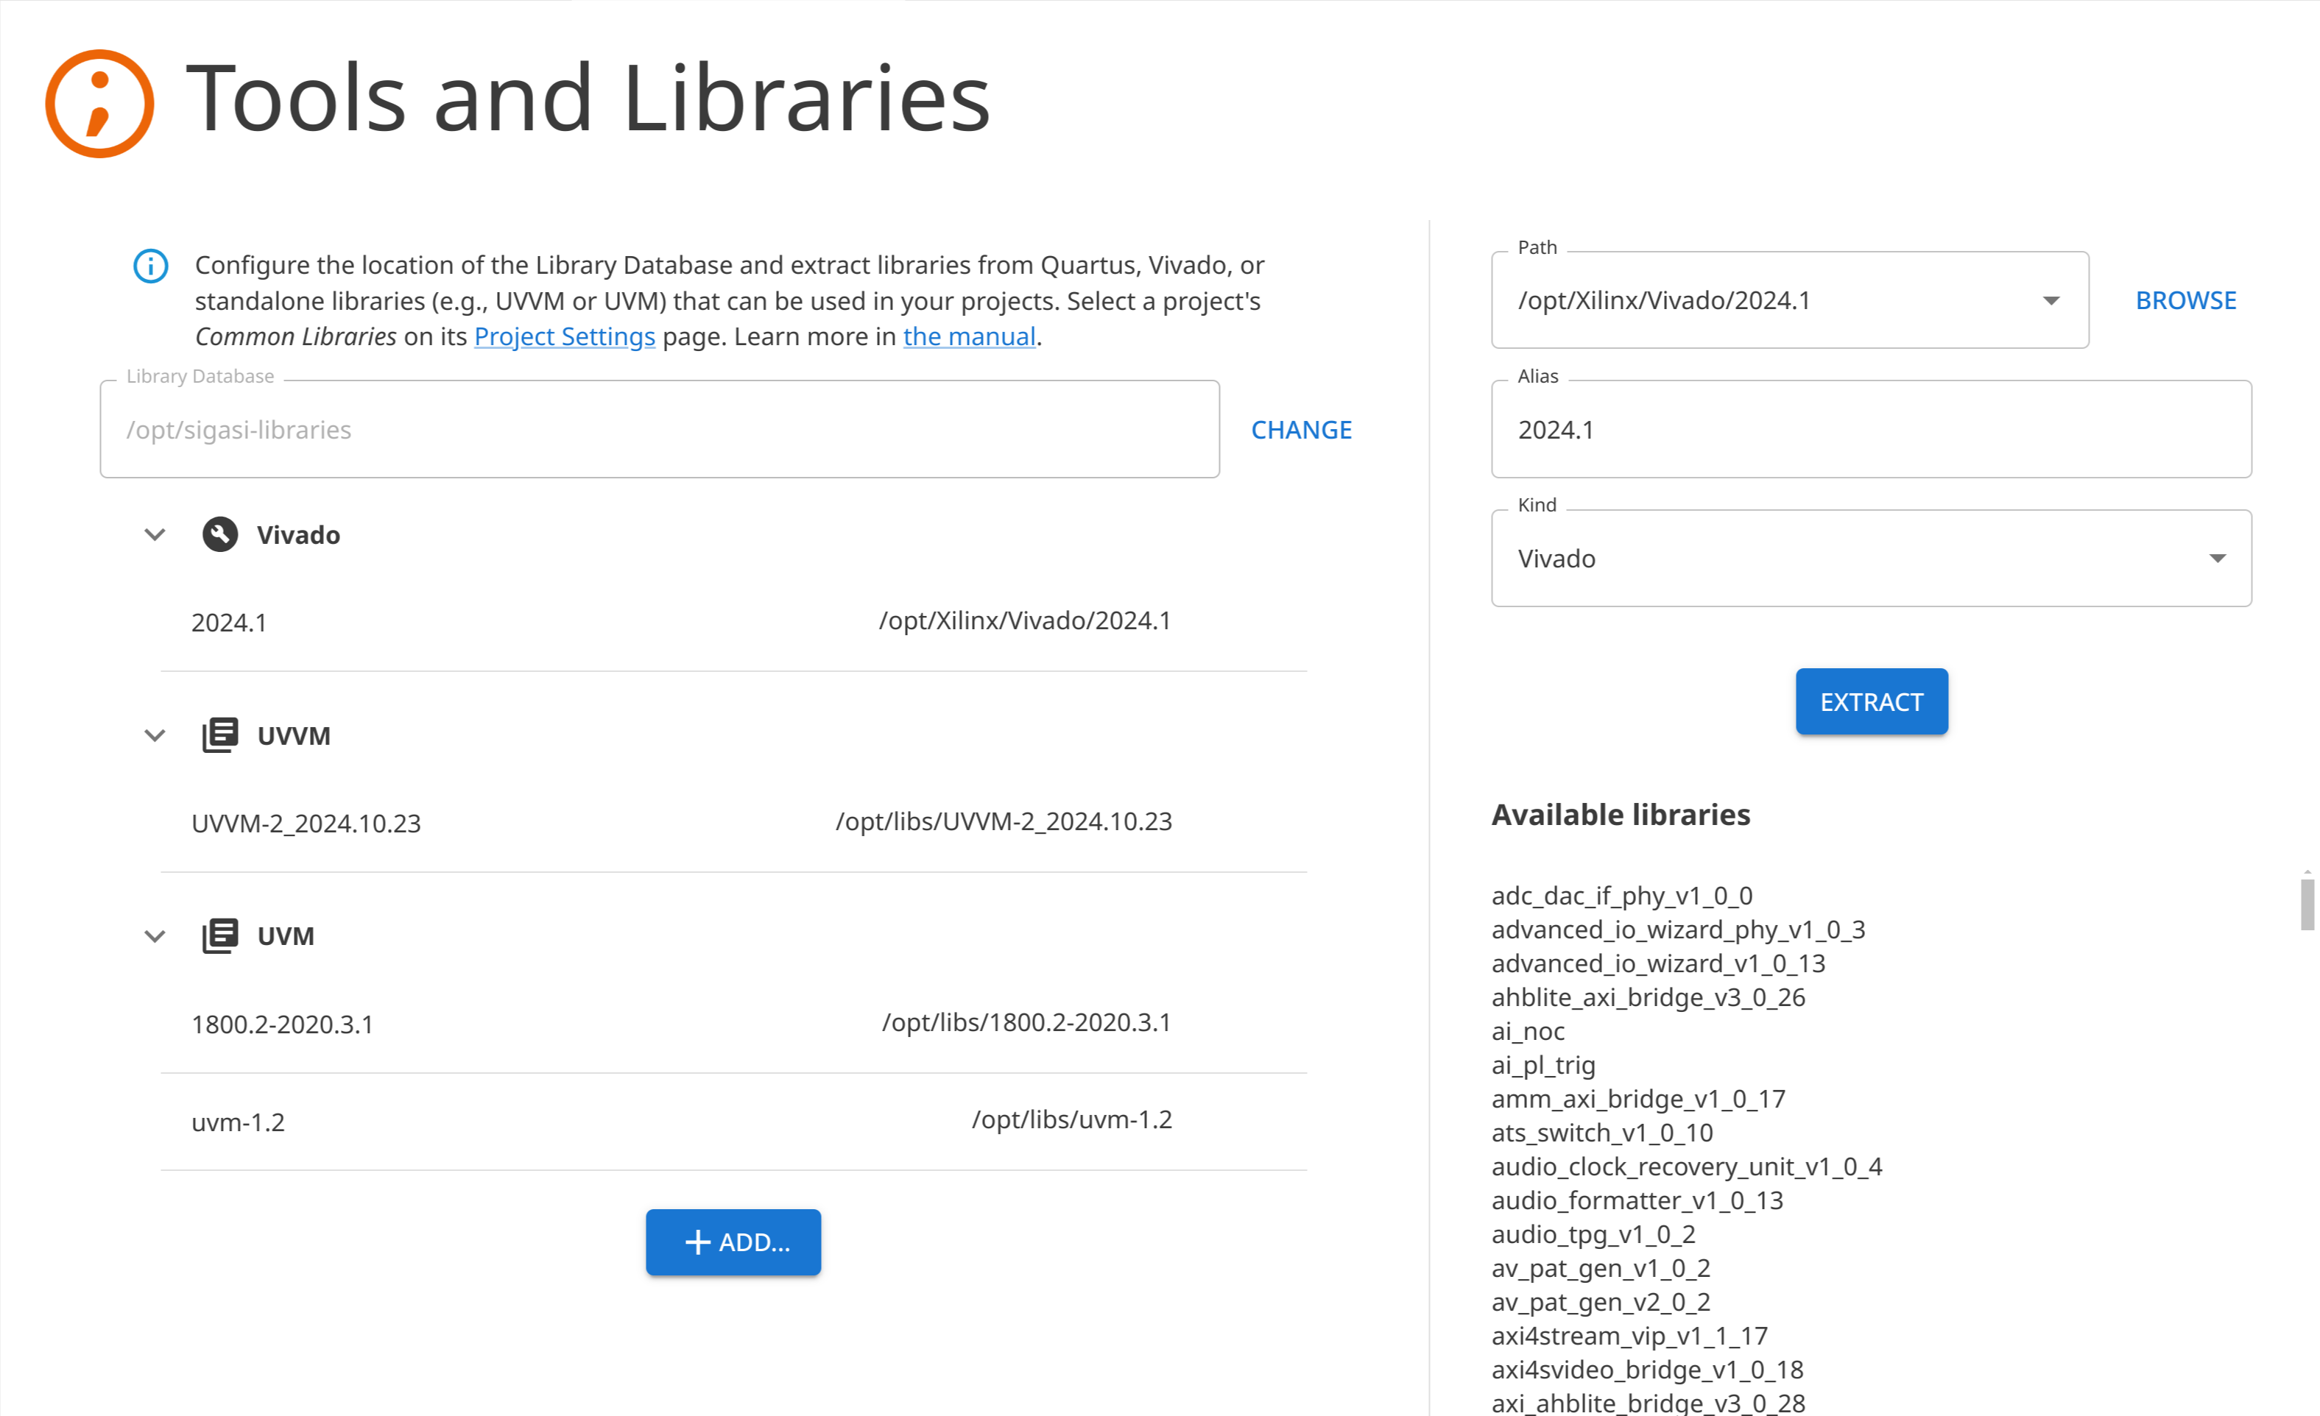Click the UVM section heading

click(285, 935)
